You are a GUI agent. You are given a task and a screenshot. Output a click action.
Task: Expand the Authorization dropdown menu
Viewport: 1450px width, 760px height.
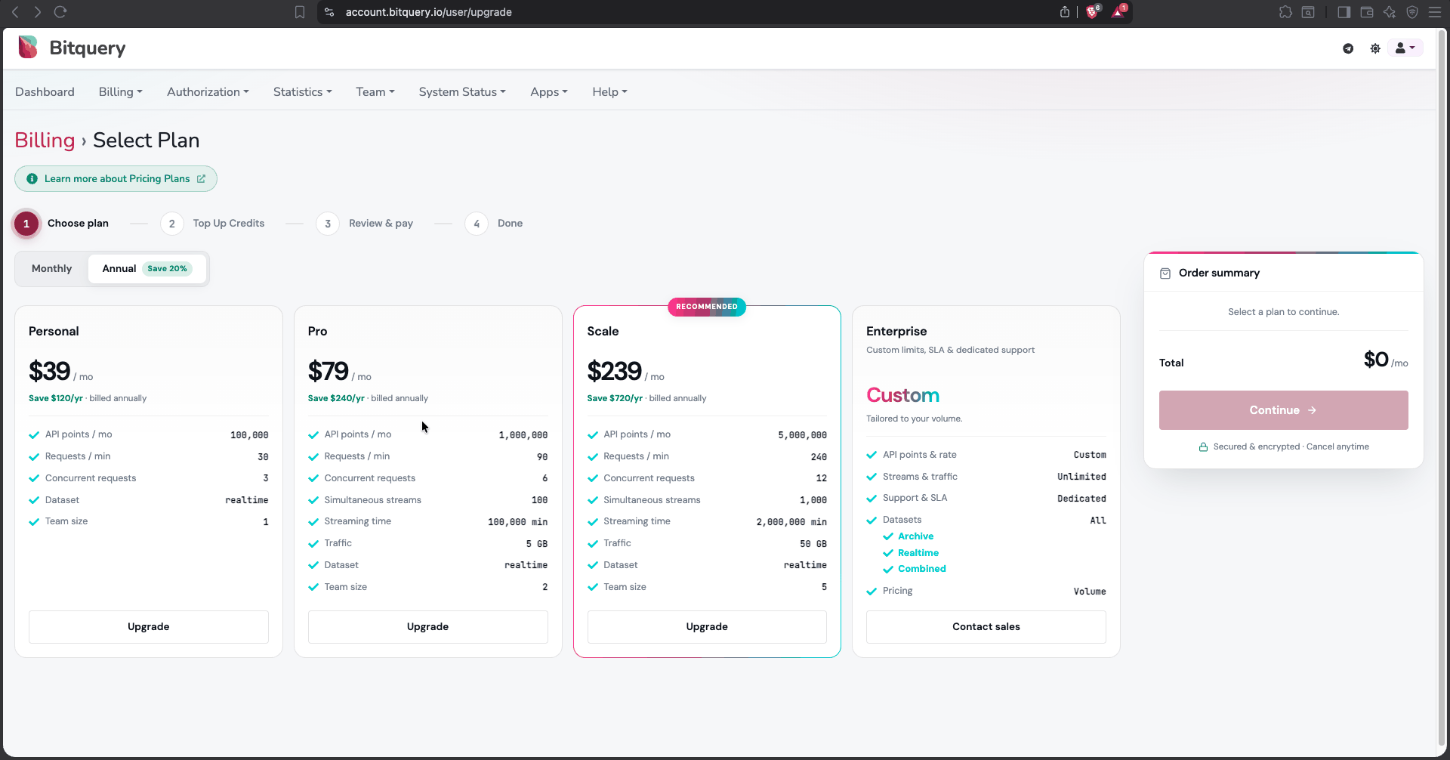(208, 92)
